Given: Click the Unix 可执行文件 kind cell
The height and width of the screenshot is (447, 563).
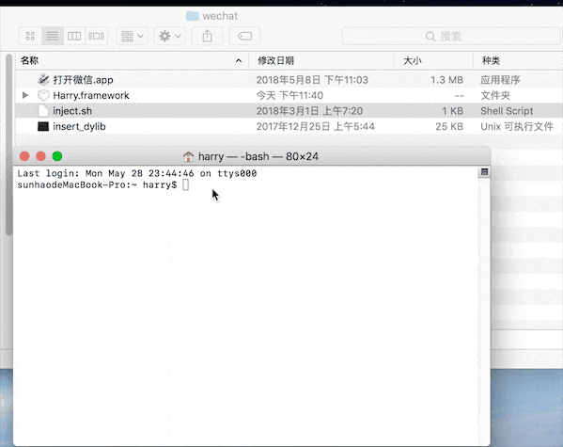Looking at the screenshot, I should pos(517,127).
